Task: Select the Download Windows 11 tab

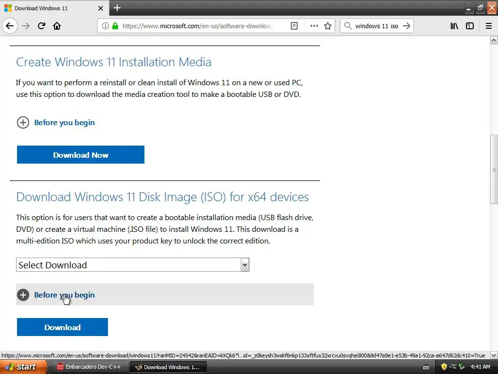Action: click(x=54, y=8)
